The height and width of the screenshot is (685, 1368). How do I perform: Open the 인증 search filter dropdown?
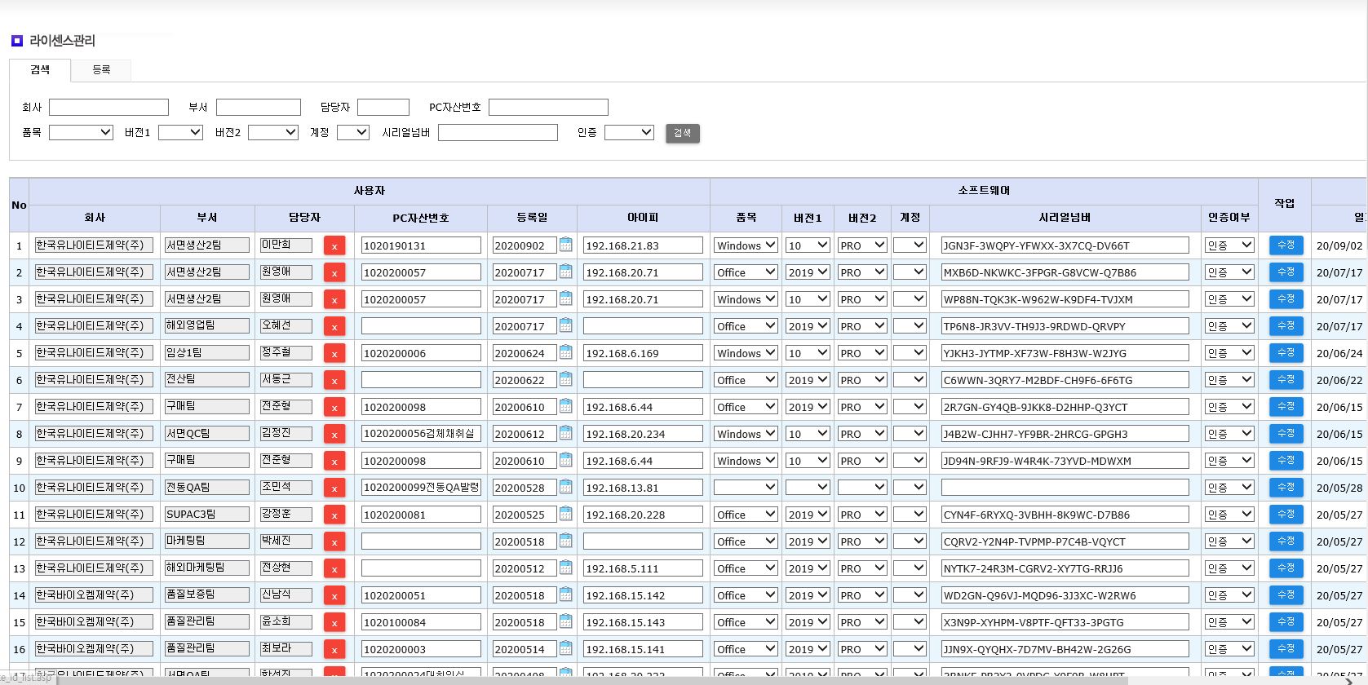click(x=629, y=132)
